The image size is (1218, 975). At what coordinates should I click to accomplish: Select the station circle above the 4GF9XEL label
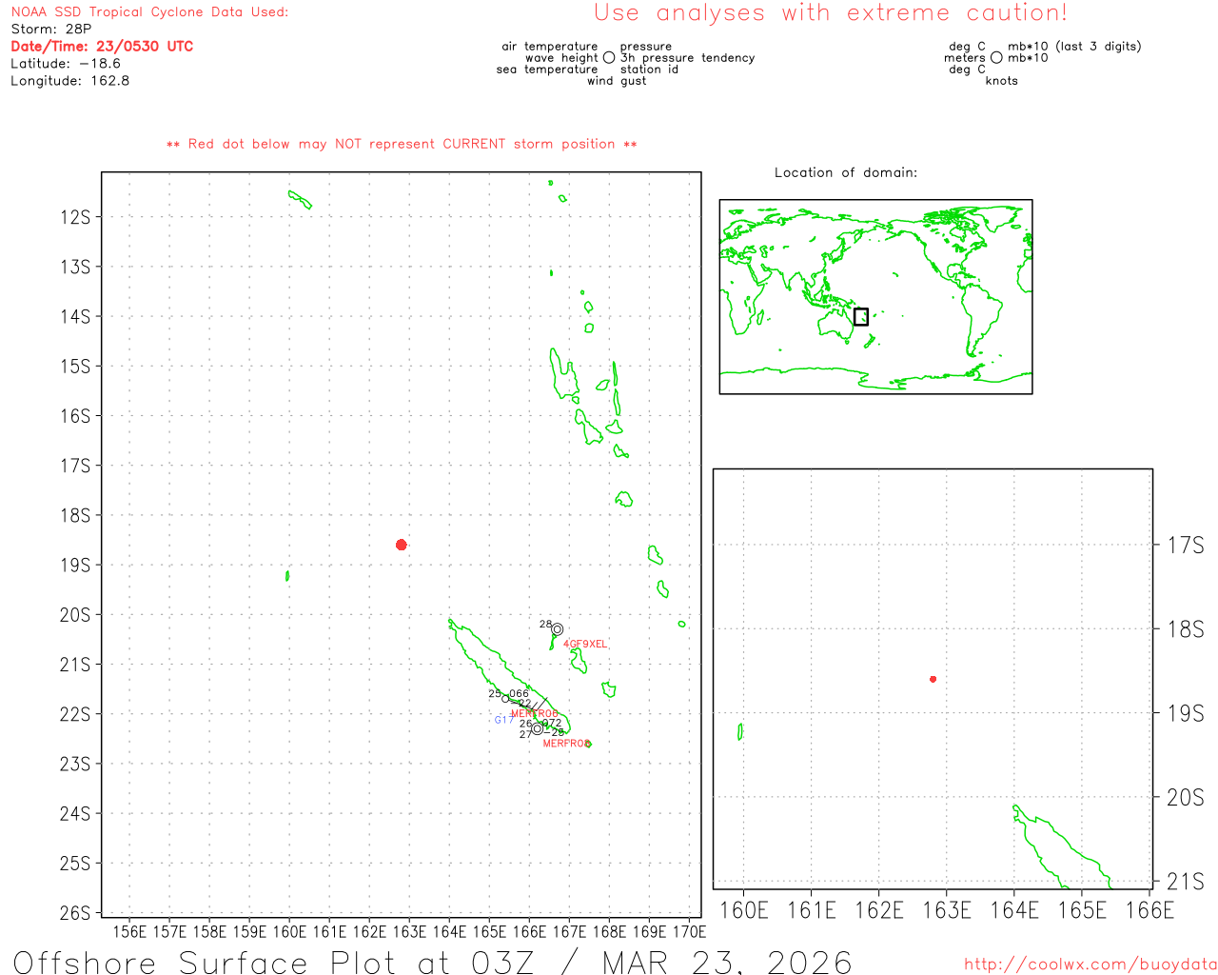(558, 629)
